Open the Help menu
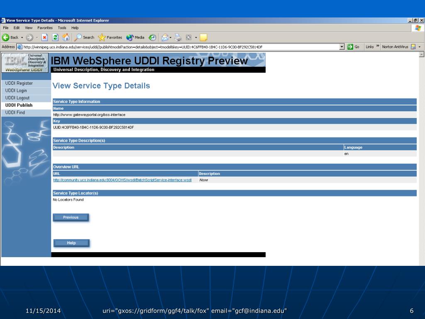Screen dimensions: 425x319 point(75,28)
